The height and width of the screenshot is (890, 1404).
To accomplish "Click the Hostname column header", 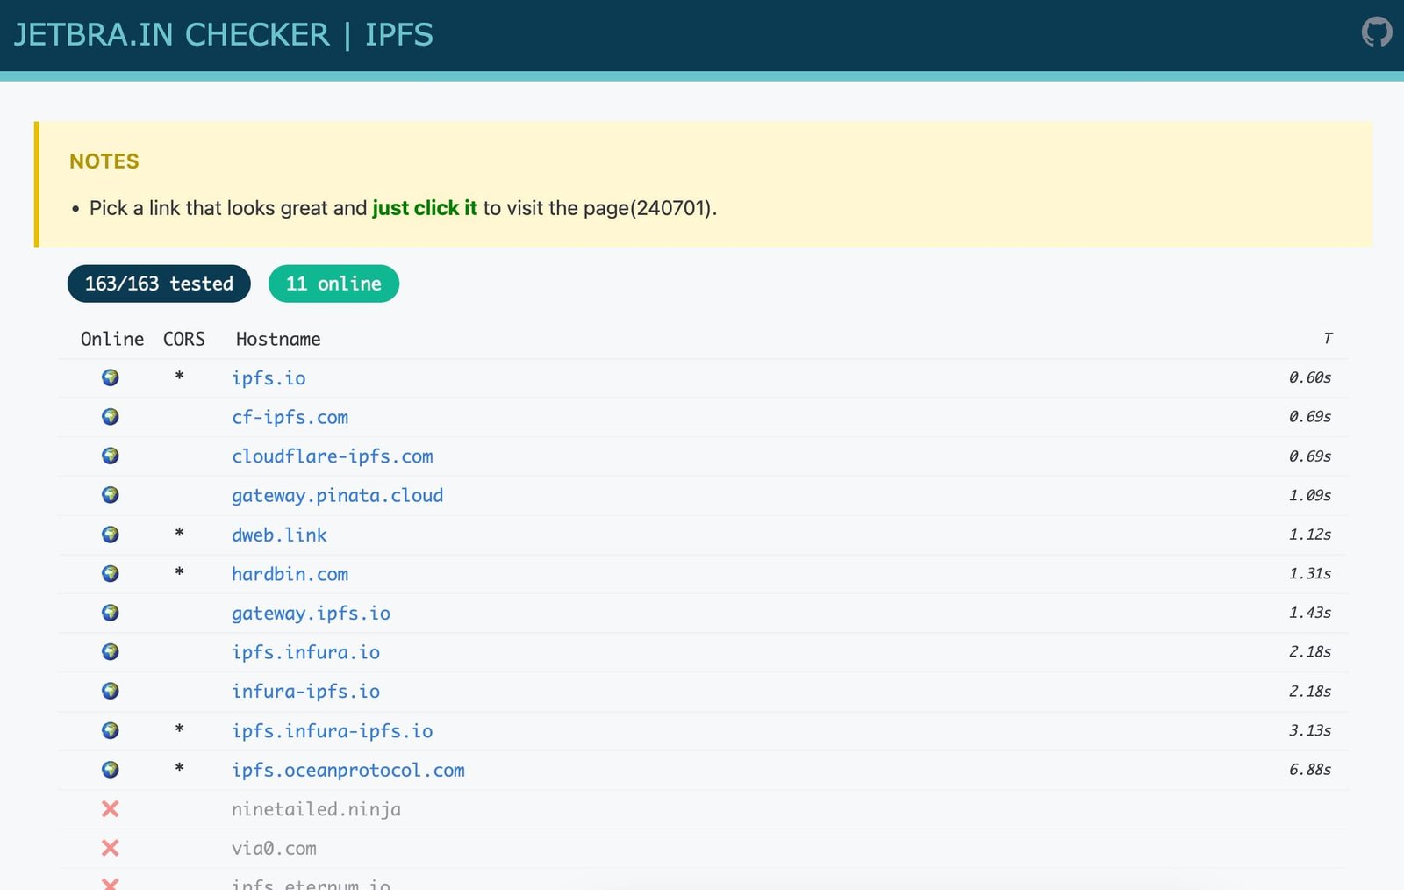I will coord(278,339).
